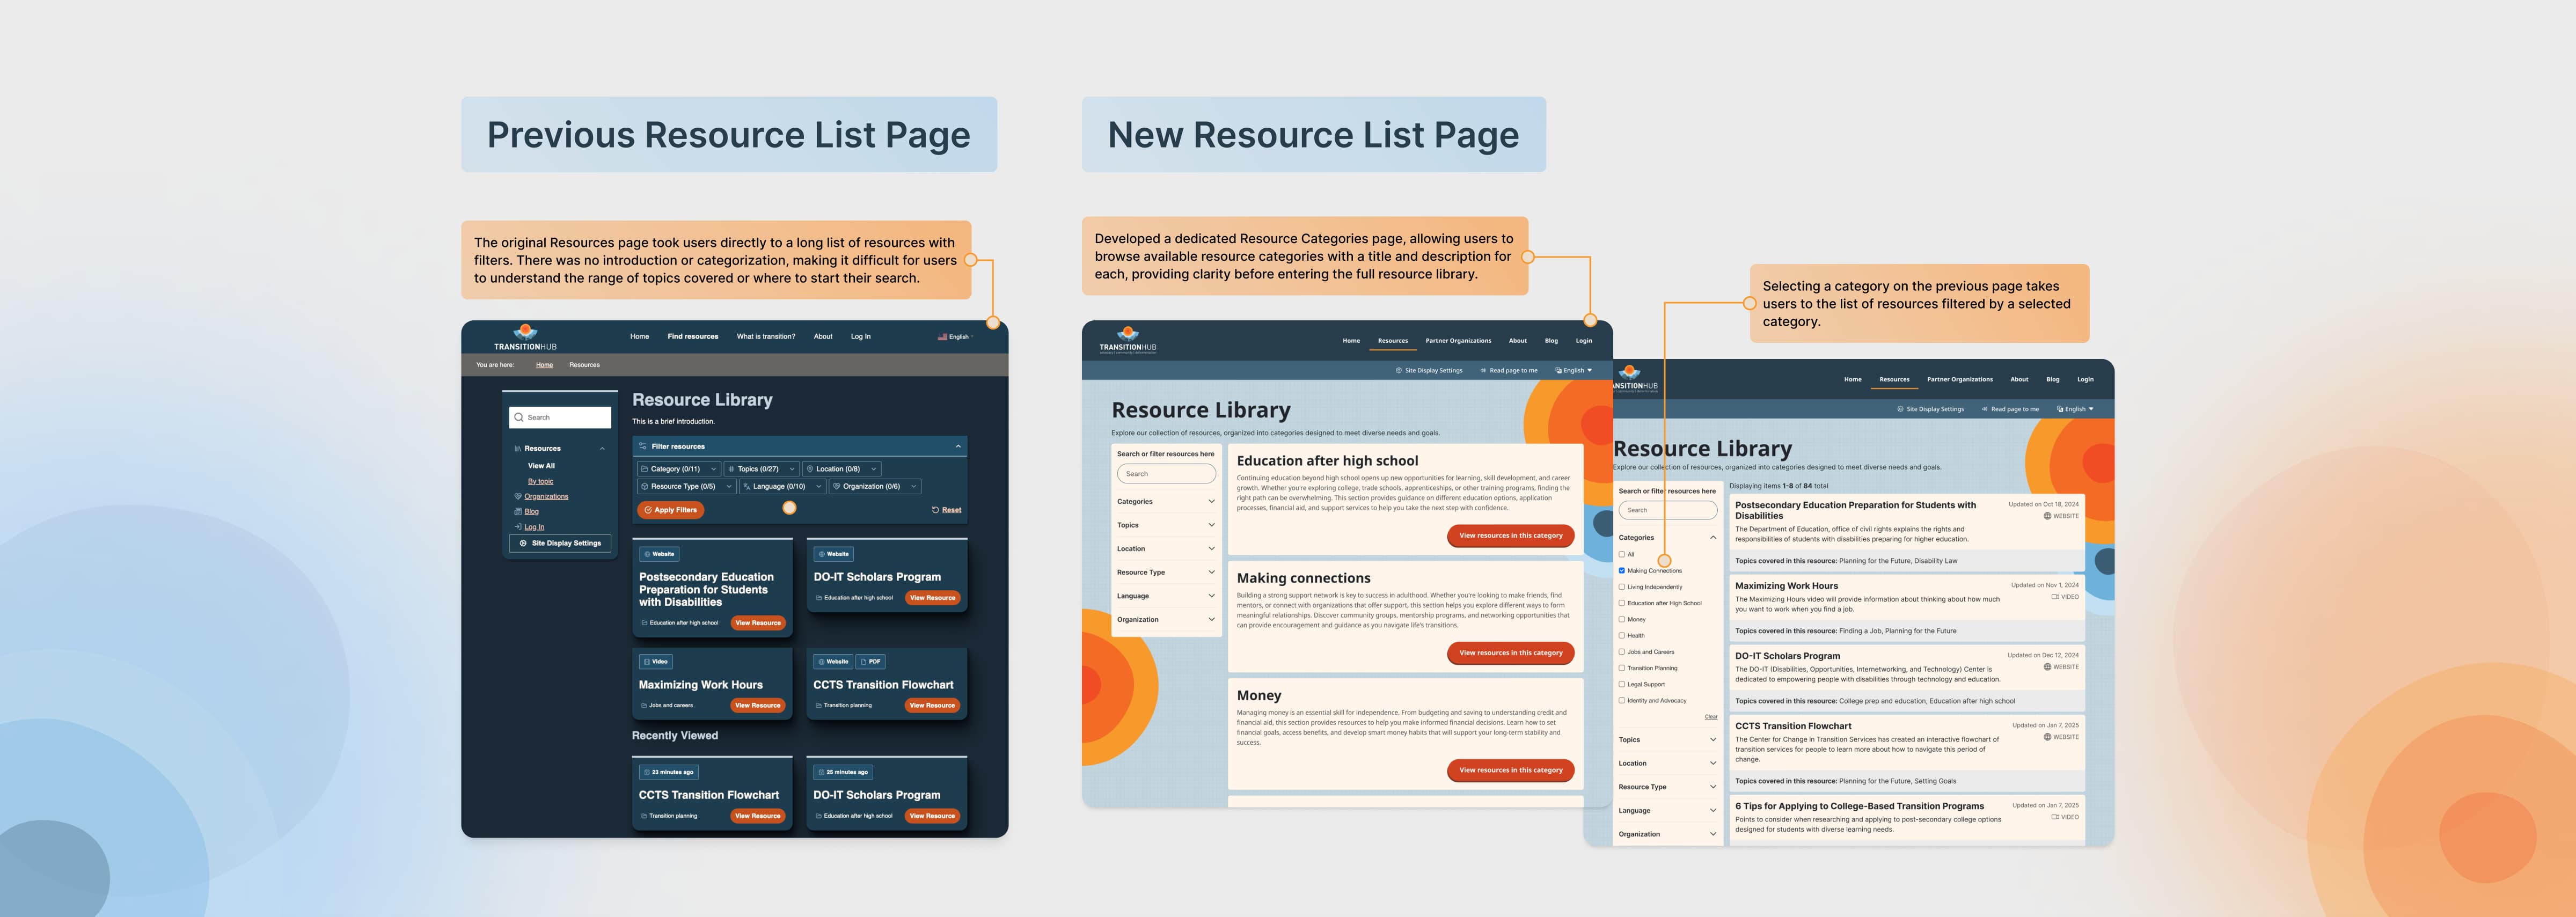This screenshot has width=2576, height=917.
Task: Check the Health category checkbox
Action: pyautogui.click(x=1622, y=635)
